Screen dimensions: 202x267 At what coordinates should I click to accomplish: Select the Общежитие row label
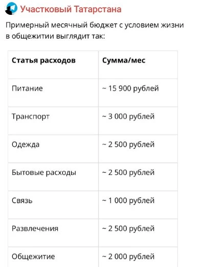[33, 256]
